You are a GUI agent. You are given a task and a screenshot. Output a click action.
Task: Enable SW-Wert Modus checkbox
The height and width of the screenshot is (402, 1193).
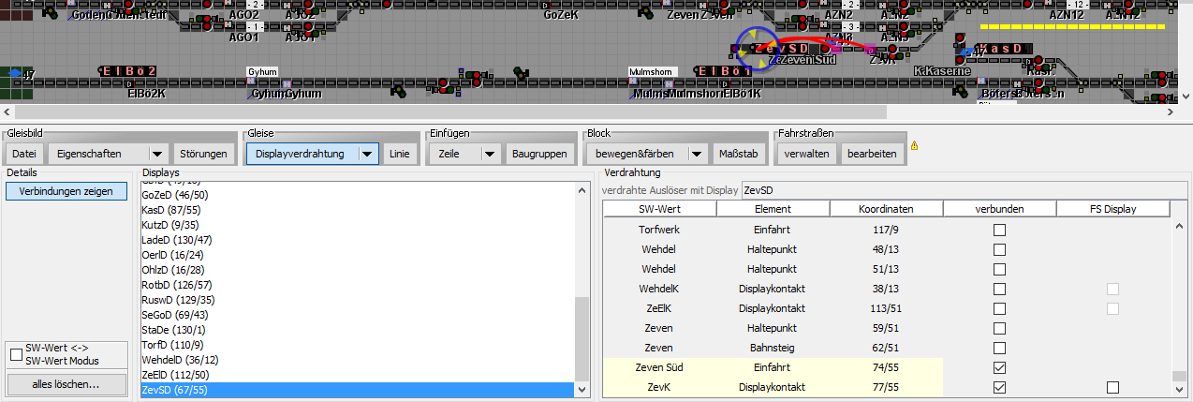pyautogui.click(x=15, y=354)
